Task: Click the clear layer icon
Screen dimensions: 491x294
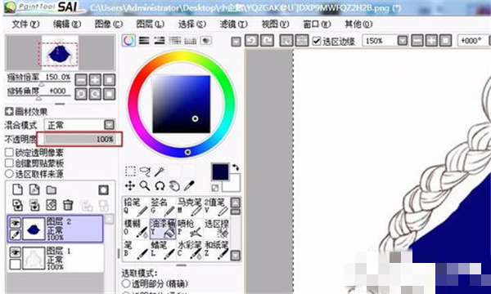Action: pos(52,205)
